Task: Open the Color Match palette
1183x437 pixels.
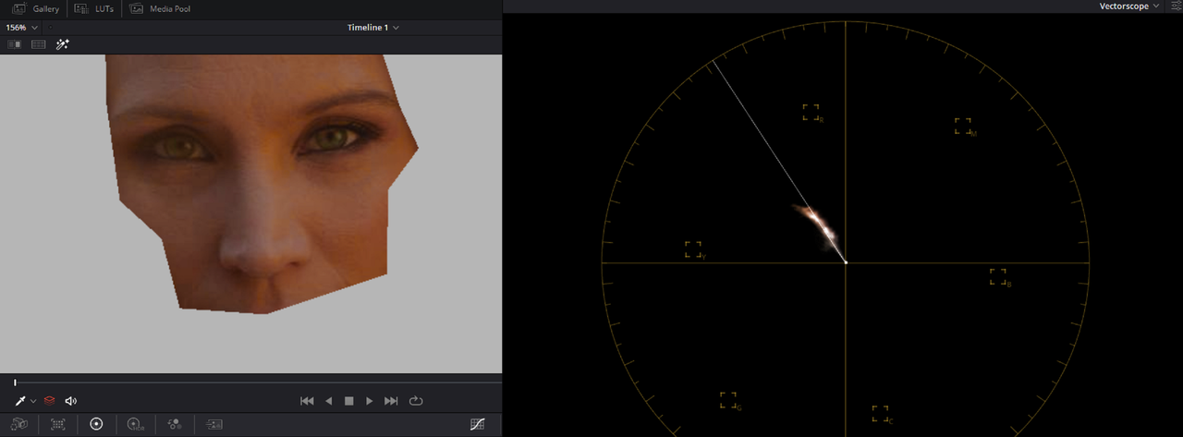Action: pos(58,424)
